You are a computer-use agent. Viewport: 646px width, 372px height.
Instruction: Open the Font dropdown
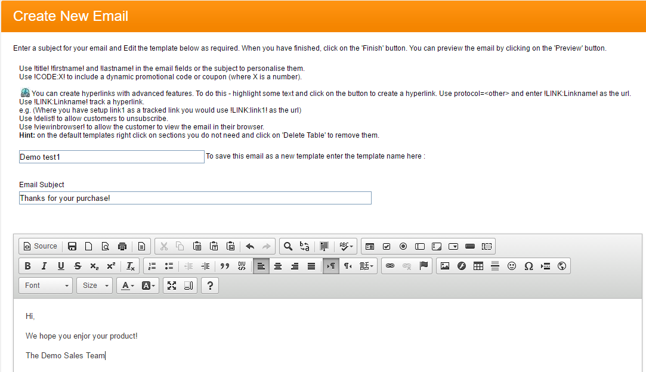[45, 286]
